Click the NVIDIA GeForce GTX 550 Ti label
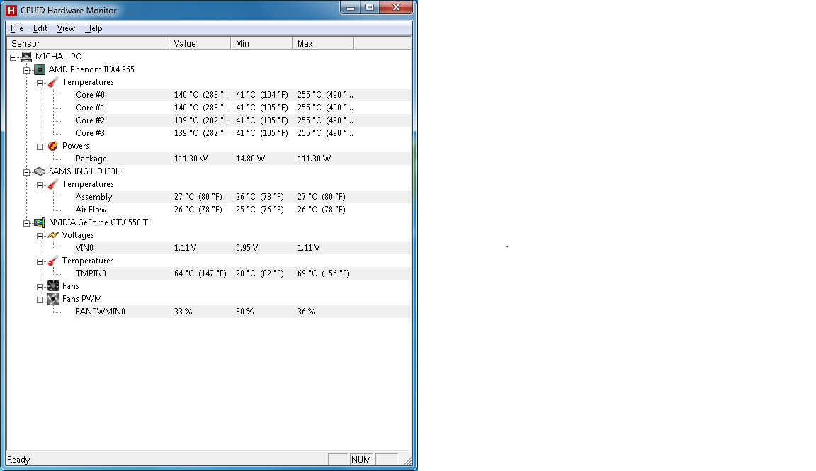The width and height of the screenshot is (816, 471). (x=99, y=222)
